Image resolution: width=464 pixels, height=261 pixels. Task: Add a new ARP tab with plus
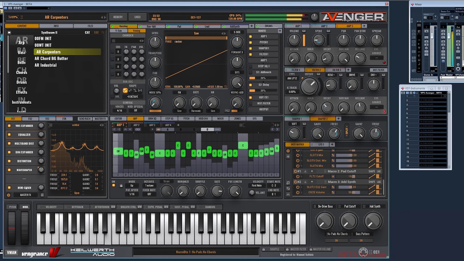click(178, 125)
